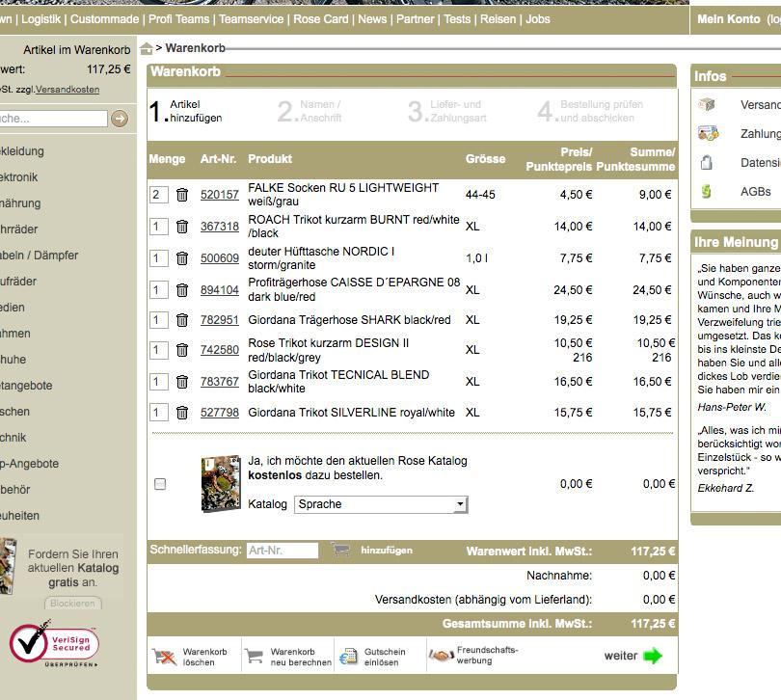Click trash icon for Giordana Trikot SILVERLINE
The width and height of the screenshot is (781, 700).
tap(182, 413)
